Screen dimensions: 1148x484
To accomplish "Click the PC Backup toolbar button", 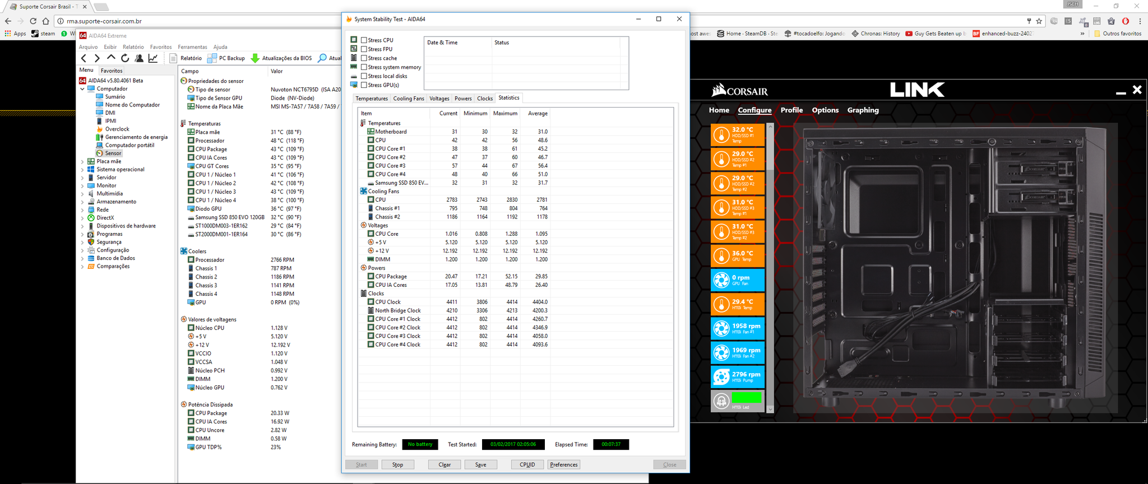I will point(226,58).
